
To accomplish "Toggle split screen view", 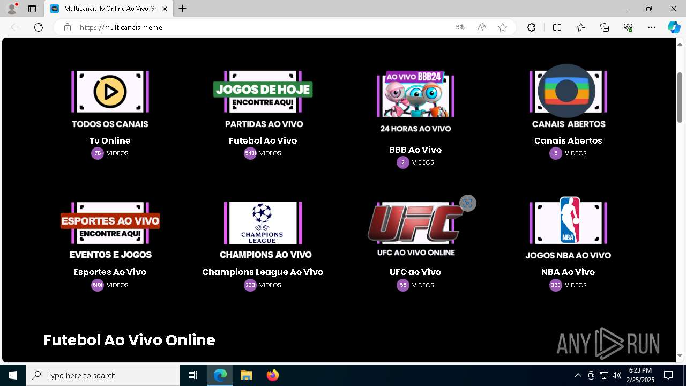I will coord(557,27).
